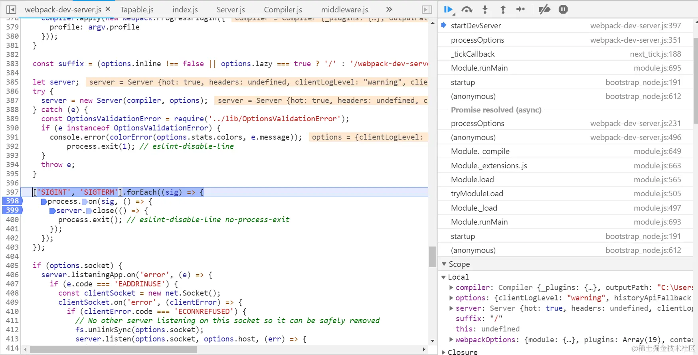Click line number 394 in gutter
698x355 pixels.
coord(12,164)
